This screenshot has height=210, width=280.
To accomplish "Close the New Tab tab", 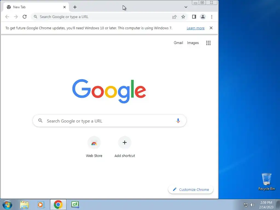I will [65, 7].
